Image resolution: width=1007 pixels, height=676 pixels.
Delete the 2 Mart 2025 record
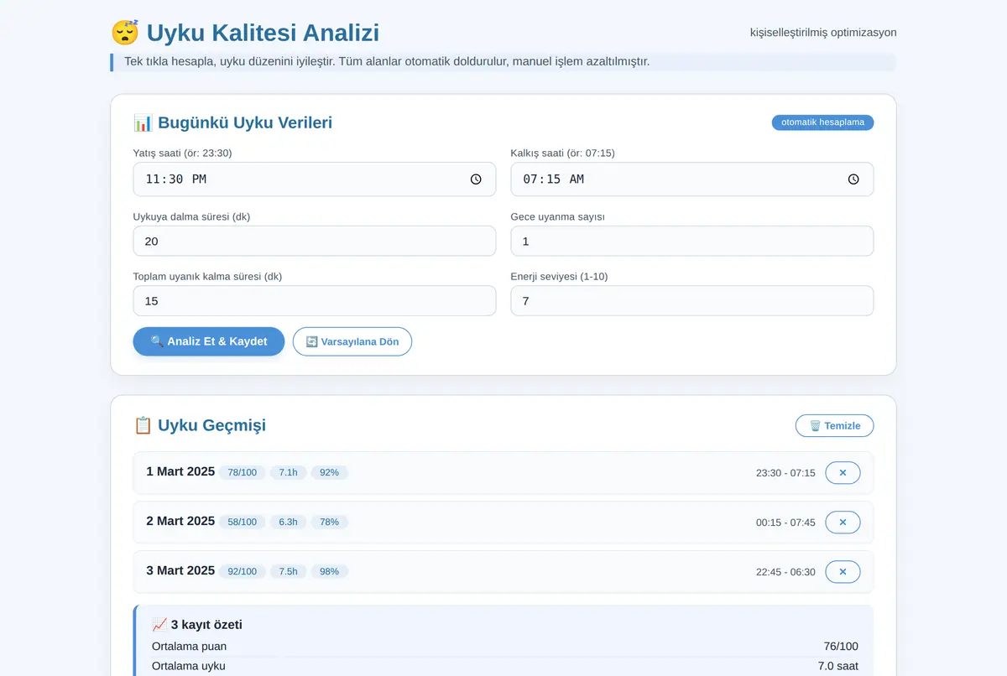(x=843, y=523)
